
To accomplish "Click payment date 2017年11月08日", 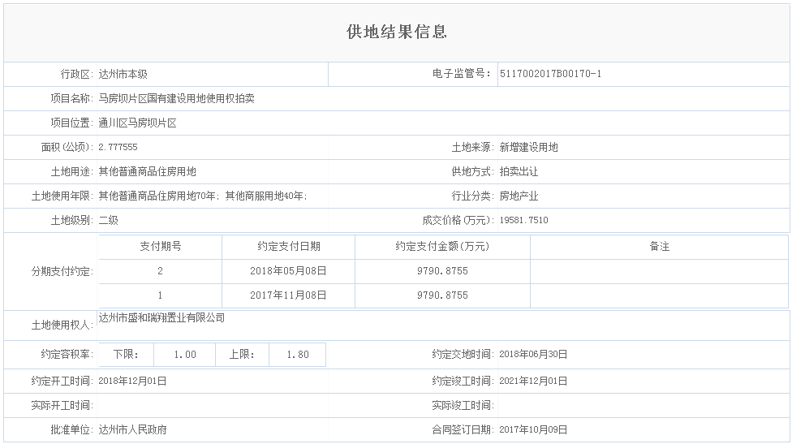I will (x=288, y=295).
